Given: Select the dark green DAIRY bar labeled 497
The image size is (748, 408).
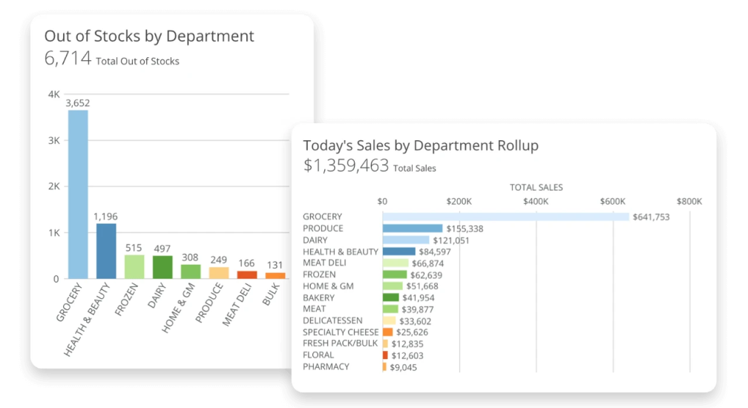Looking at the screenshot, I should tap(163, 267).
